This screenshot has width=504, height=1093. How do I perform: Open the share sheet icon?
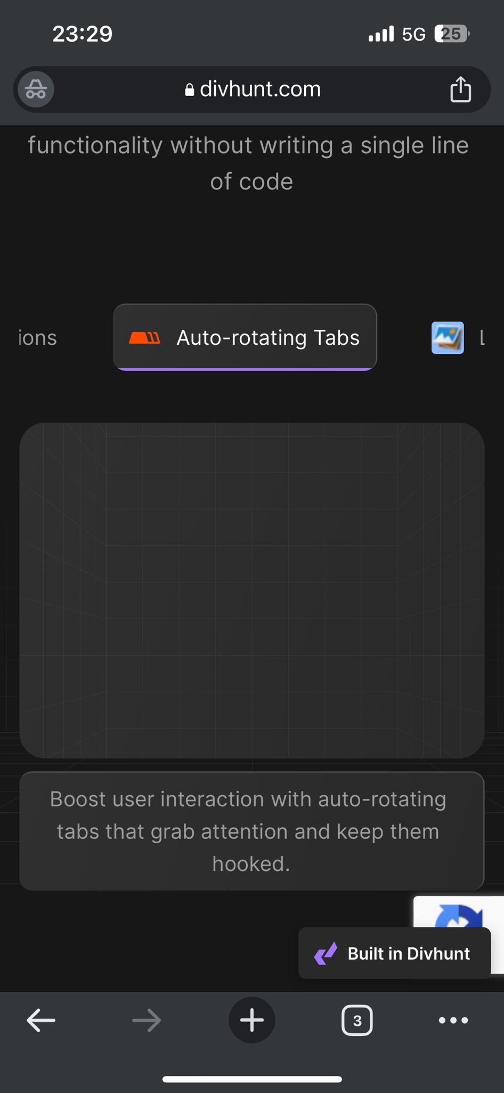point(460,89)
